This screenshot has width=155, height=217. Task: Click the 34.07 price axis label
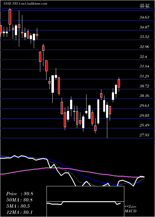coord(144,27)
